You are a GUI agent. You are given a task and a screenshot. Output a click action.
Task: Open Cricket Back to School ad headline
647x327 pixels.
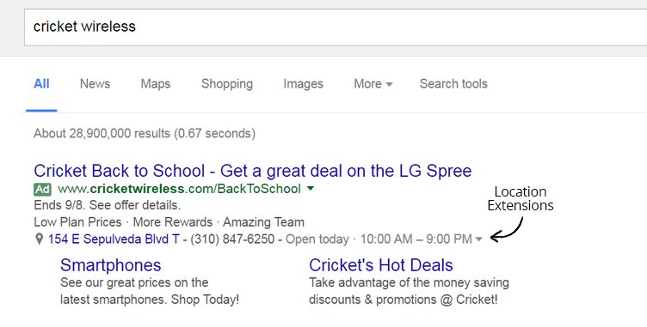[253, 171]
